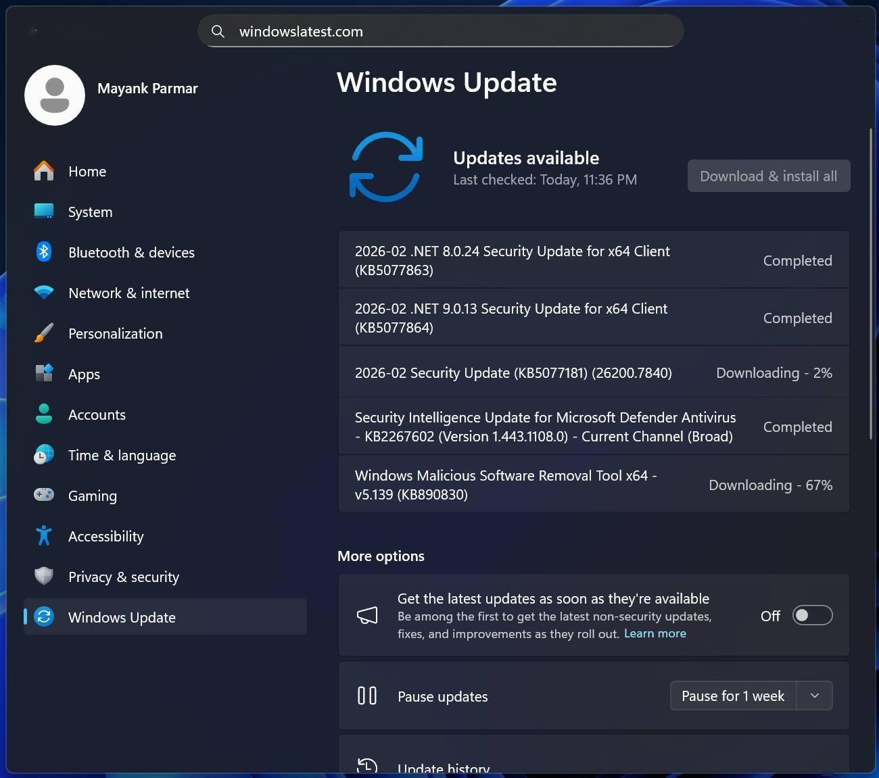Go to the Accounts section
This screenshot has width=879, height=778.
[97, 414]
